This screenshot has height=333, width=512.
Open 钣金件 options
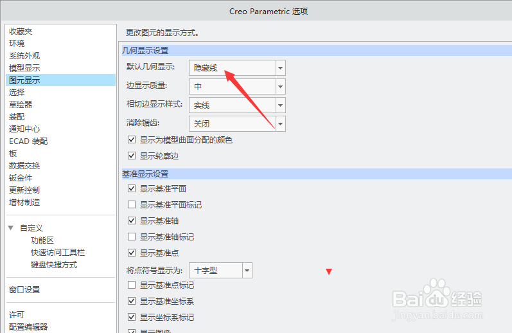[21, 178]
